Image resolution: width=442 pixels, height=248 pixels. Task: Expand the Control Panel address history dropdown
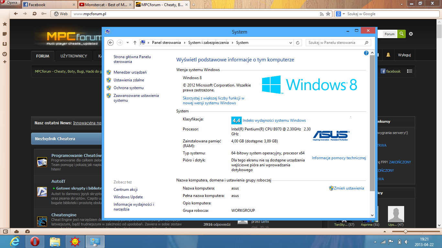click(291, 43)
